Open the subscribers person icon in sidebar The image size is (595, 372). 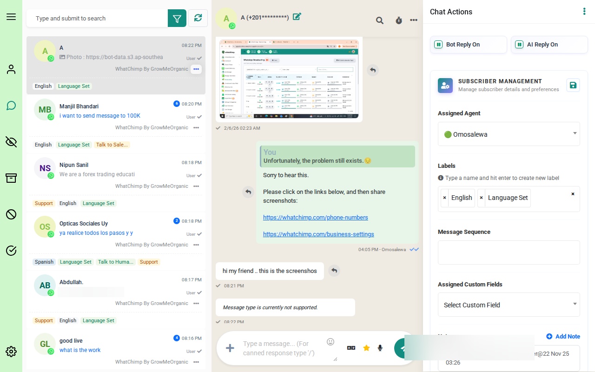(11, 69)
